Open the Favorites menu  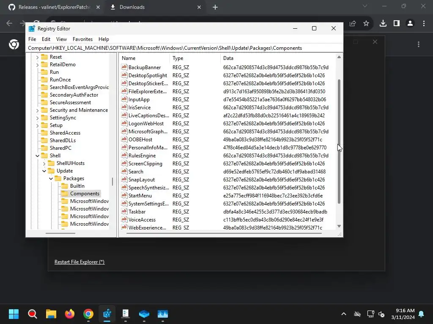tap(82, 39)
